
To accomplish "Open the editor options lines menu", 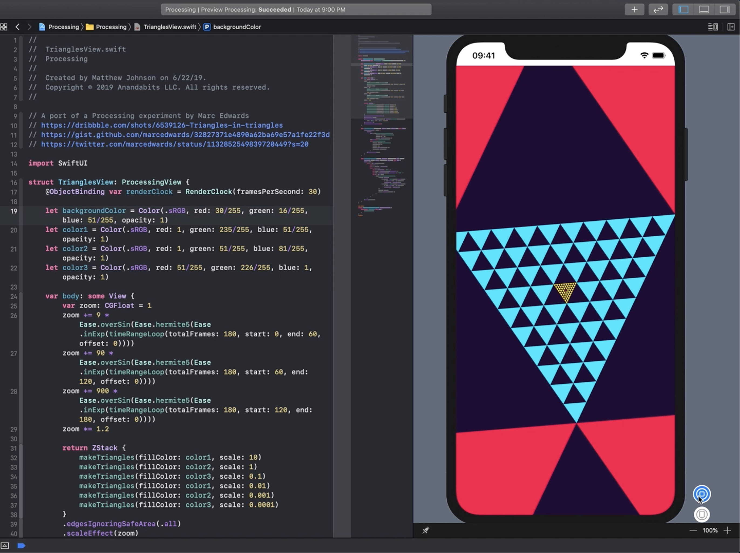I will pyautogui.click(x=712, y=27).
